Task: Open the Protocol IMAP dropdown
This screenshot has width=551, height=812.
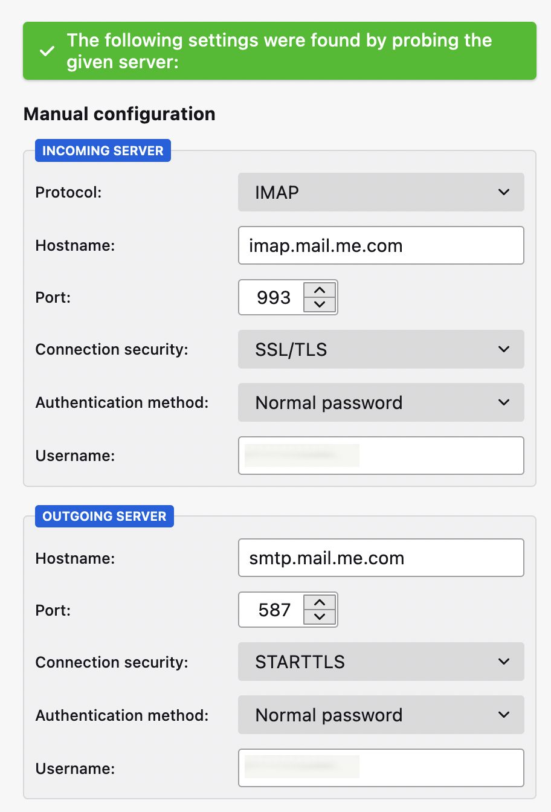Action: tap(381, 192)
